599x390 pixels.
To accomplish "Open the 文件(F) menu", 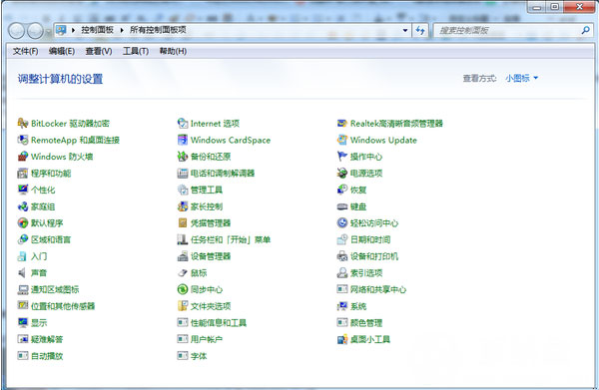I will coord(25,51).
